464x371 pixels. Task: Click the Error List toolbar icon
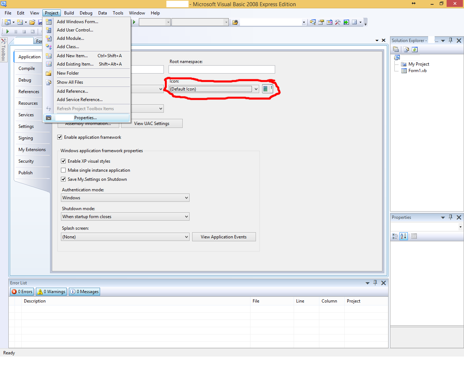[x=355, y=22]
